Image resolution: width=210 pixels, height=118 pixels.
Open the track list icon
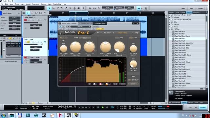click(24, 13)
